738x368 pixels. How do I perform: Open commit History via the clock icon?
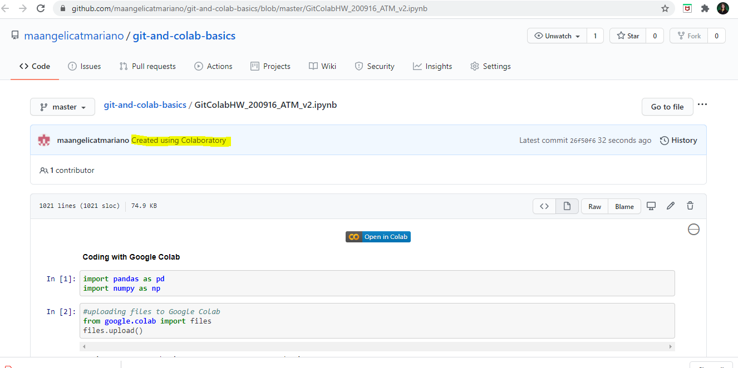pos(678,140)
